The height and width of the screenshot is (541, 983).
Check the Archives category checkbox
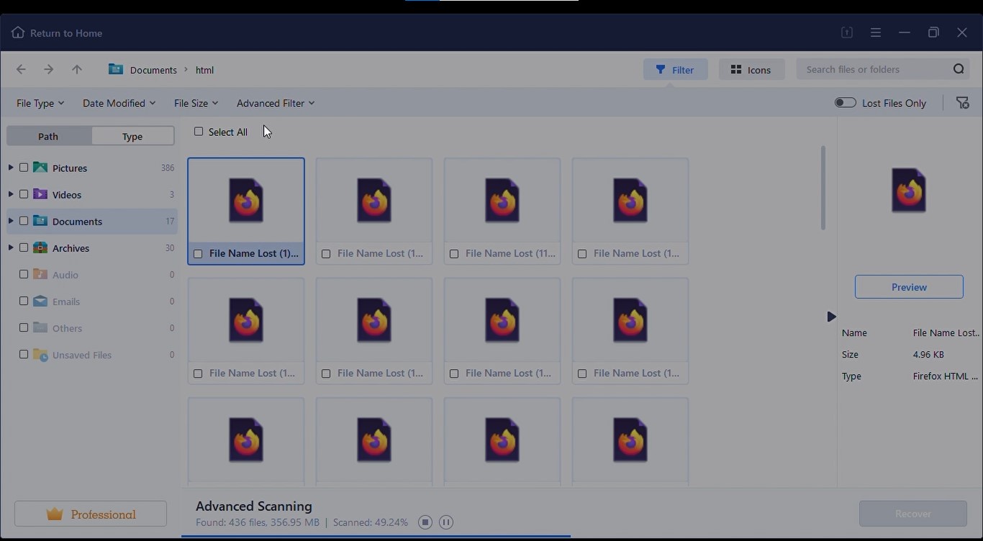[24, 247]
